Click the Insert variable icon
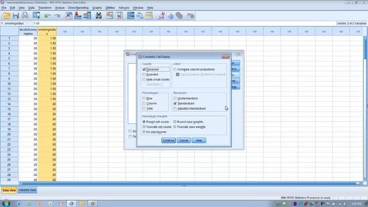This screenshot has height=207, width=368. 119,16
